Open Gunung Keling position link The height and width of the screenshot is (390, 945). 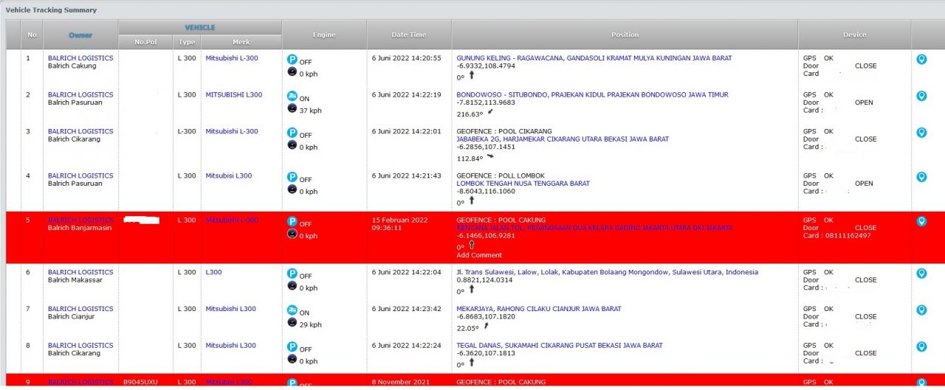(594, 58)
